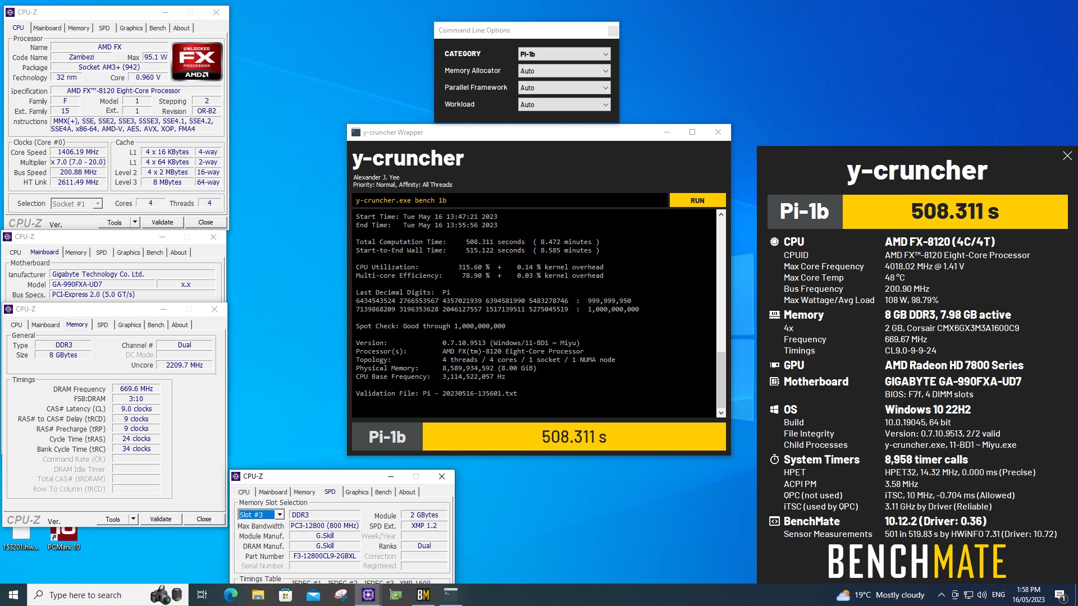This screenshot has width=1078, height=606.
Task: Open the CATEGORY dropdown showing Pi-1b
Action: 564,54
